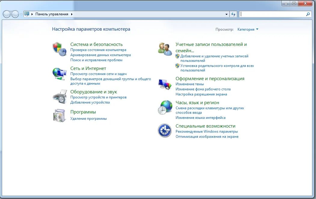Open Просмотр устройств и принтеров
The height and width of the screenshot is (199, 316).
[x=98, y=97]
